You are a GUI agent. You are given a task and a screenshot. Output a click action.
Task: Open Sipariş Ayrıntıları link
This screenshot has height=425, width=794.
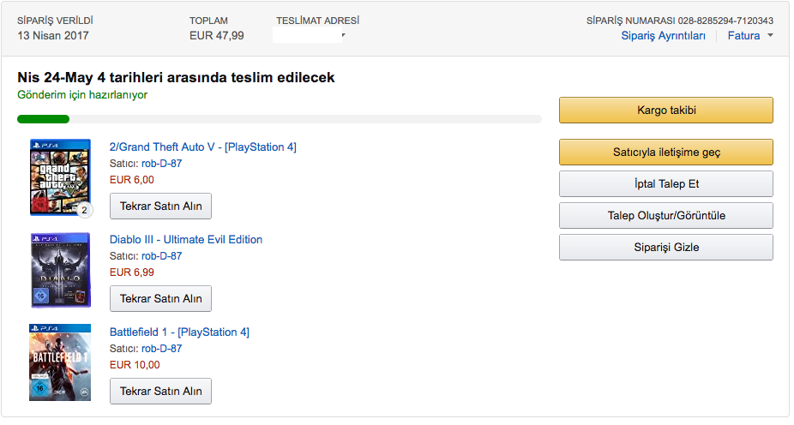[x=663, y=35]
